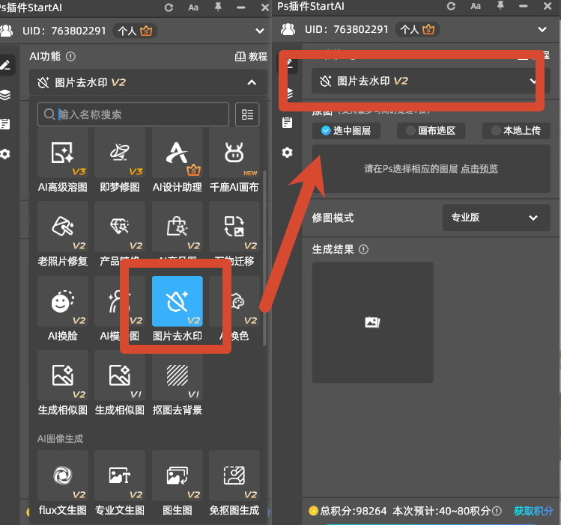Click the function list vertical scrollbar
The image size is (561, 525).
click(264, 258)
